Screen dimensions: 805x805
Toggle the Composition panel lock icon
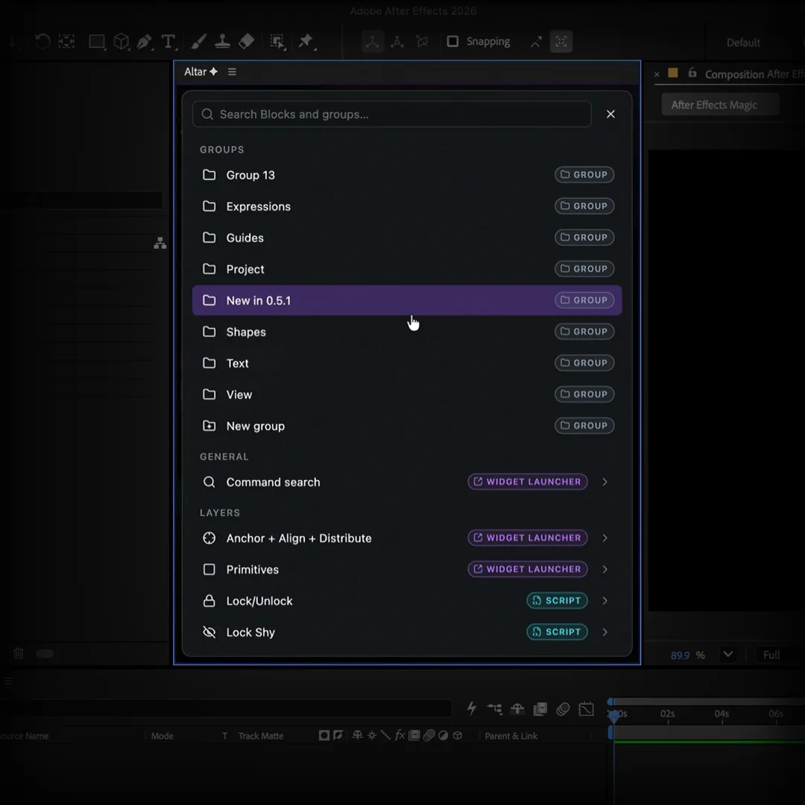point(692,73)
